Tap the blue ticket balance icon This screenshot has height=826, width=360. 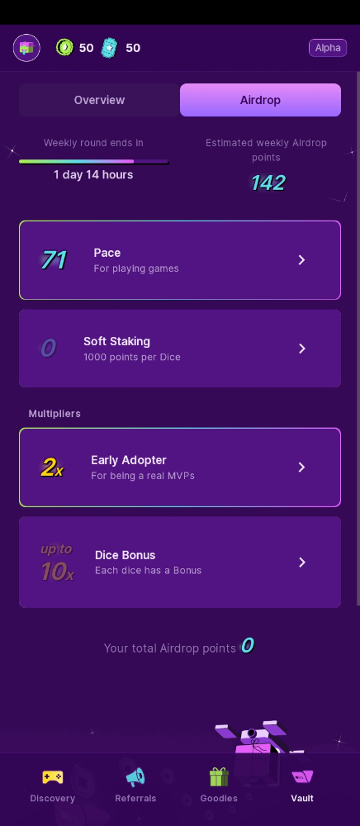click(x=110, y=47)
